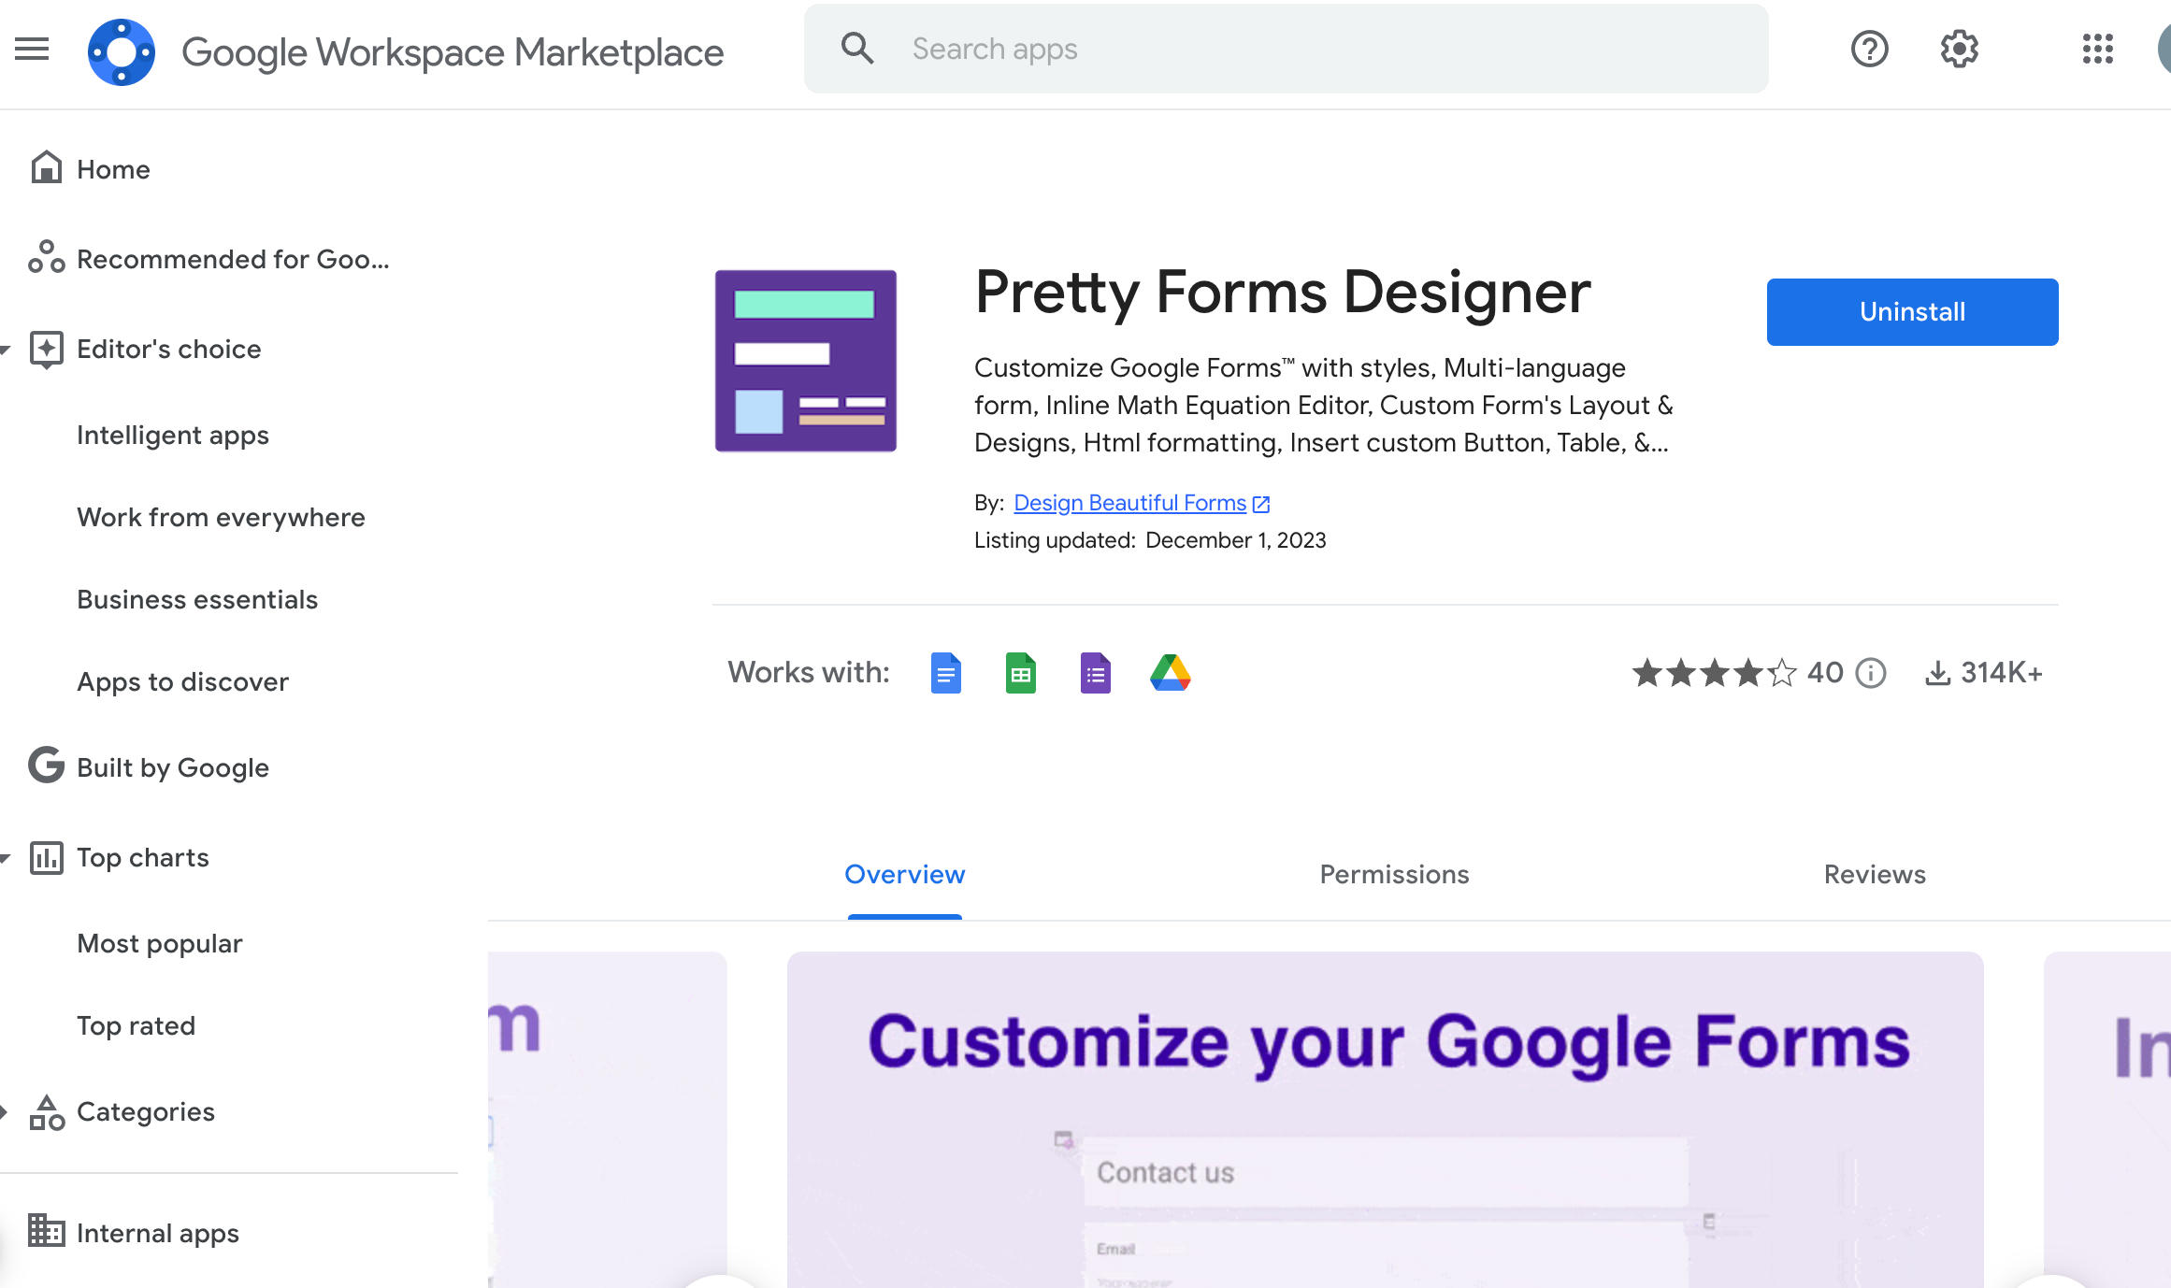
Task: Click the Home icon in the sidebar
Action: pyautogui.click(x=46, y=168)
